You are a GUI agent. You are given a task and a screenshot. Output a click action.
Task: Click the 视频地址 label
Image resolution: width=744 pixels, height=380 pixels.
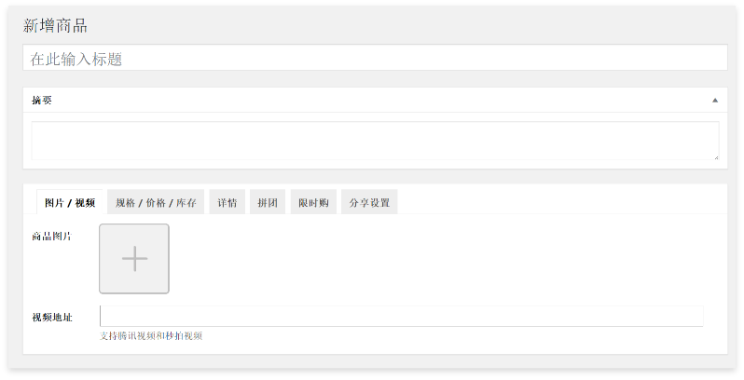pos(51,318)
